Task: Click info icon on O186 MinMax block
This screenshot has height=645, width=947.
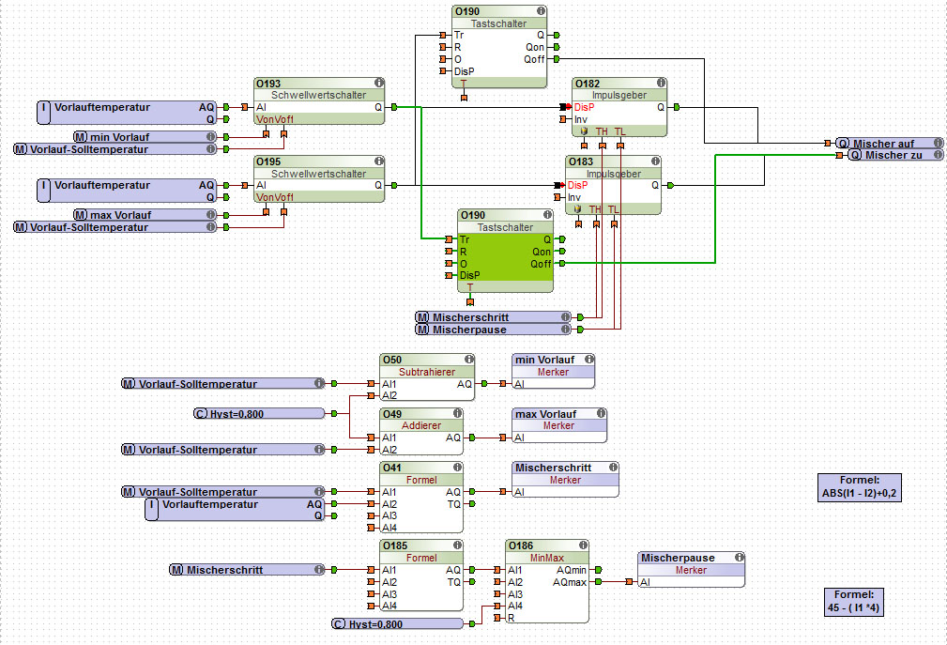Action: click(x=583, y=545)
